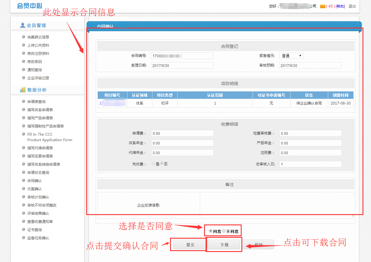Click the check icon beside 修改密码
The height and width of the screenshot is (262, 371).
point(24,61)
